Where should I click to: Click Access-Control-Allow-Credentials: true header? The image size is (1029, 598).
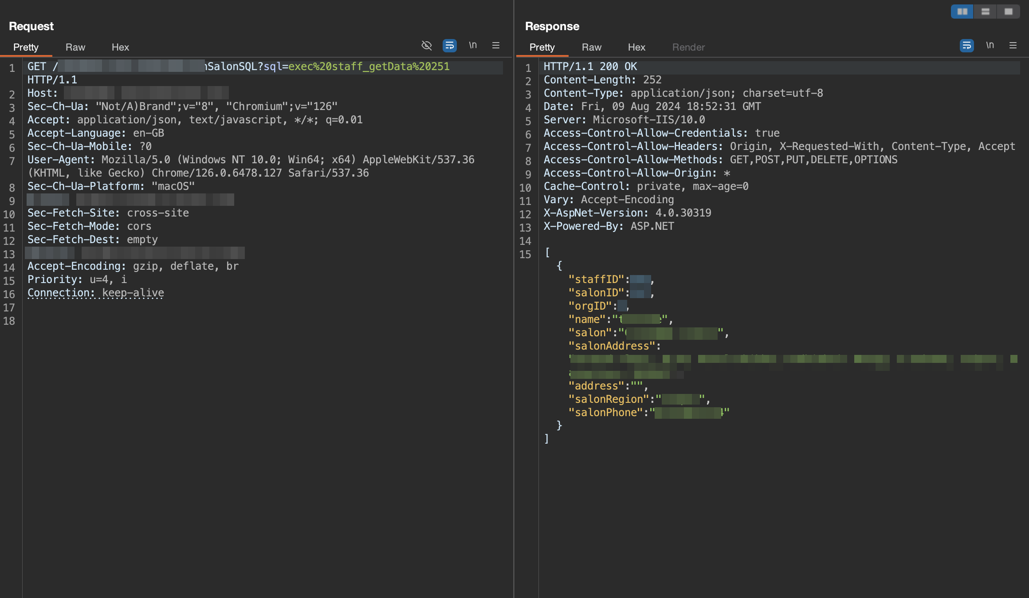662,133
